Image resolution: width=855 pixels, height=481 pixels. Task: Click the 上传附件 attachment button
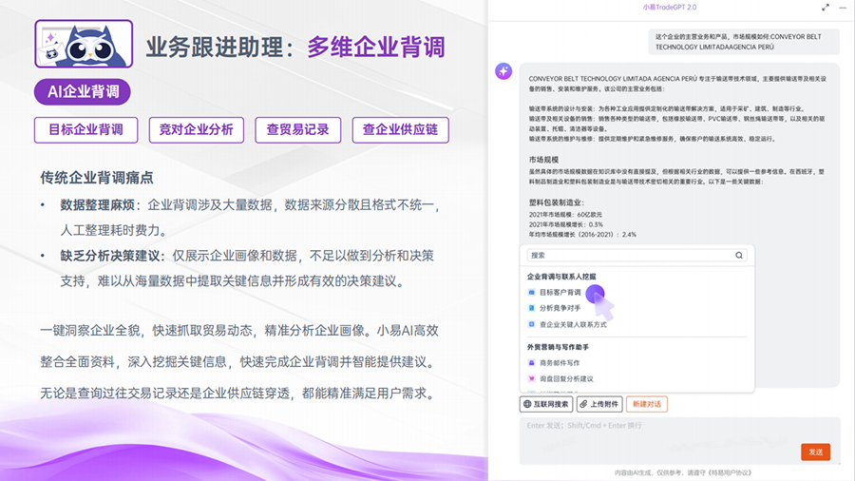pos(599,404)
